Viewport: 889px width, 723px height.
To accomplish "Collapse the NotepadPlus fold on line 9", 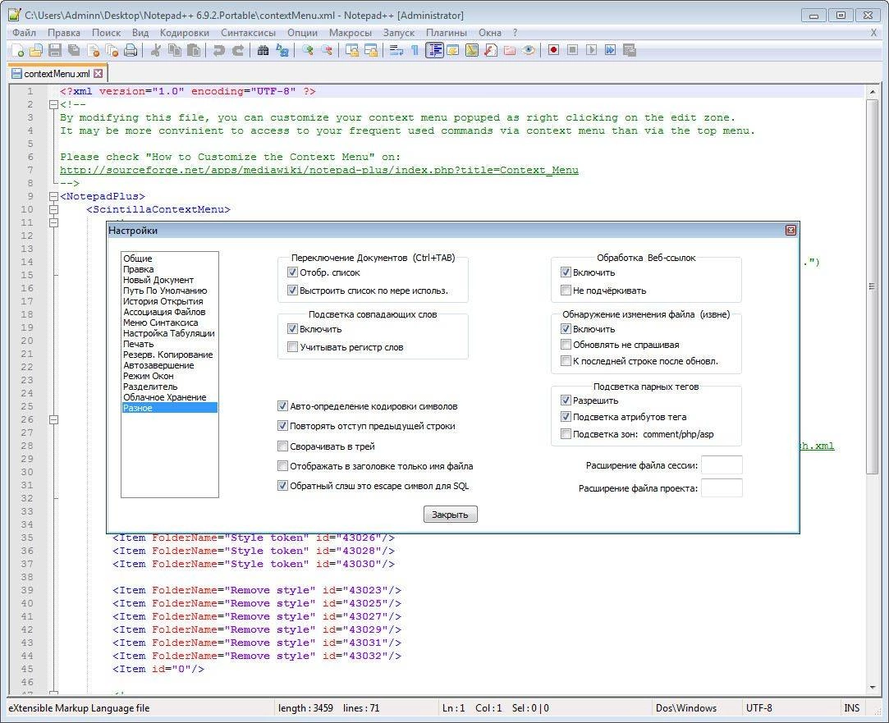I will coord(53,196).
